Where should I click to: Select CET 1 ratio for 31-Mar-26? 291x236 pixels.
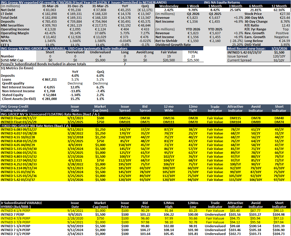(x=50, y=45)
